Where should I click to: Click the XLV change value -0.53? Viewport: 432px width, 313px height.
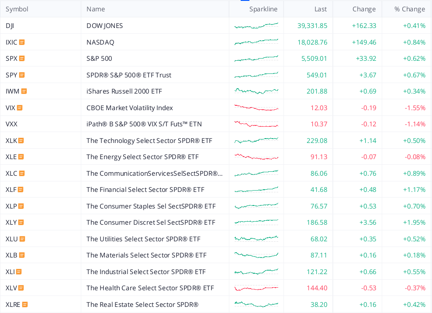point(369,288)
